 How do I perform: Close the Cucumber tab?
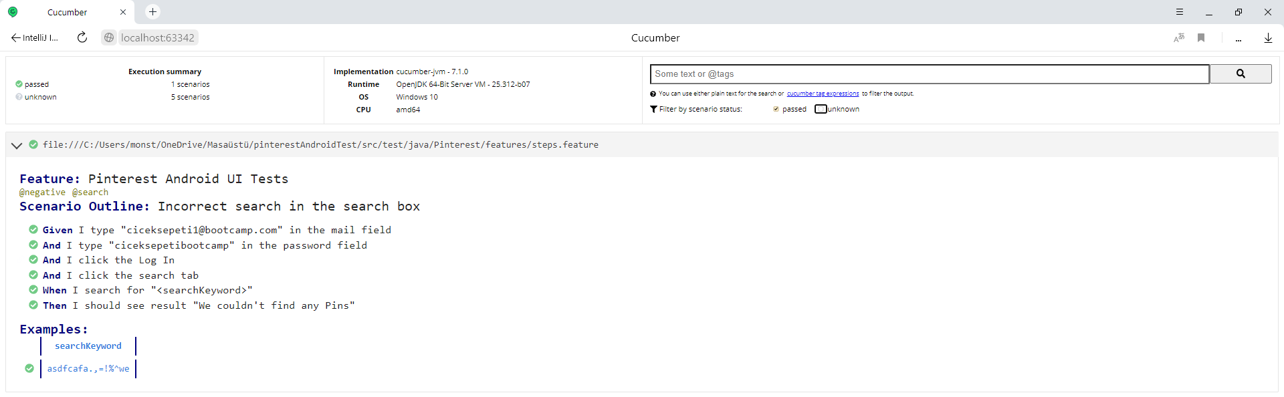123,12
